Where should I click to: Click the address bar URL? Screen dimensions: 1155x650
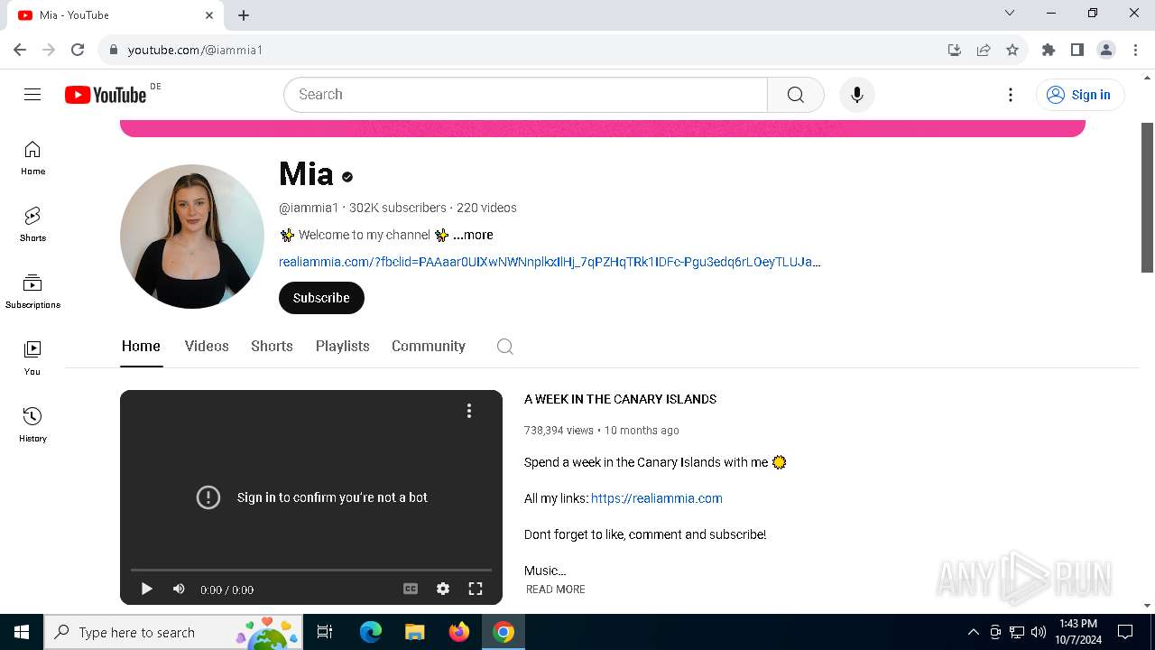[195, 50]
